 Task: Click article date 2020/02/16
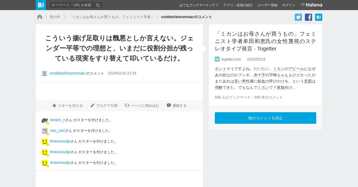(256, 59)
